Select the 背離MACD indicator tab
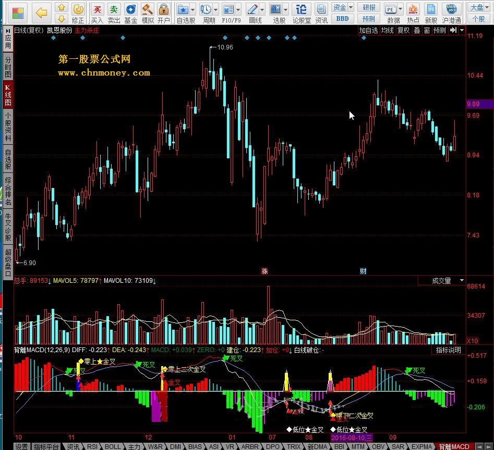494x450 pixels. point(454,446)
